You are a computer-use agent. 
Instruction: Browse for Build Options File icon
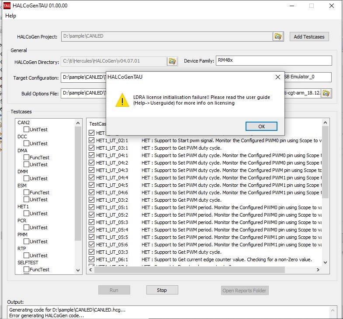point(326,93)
